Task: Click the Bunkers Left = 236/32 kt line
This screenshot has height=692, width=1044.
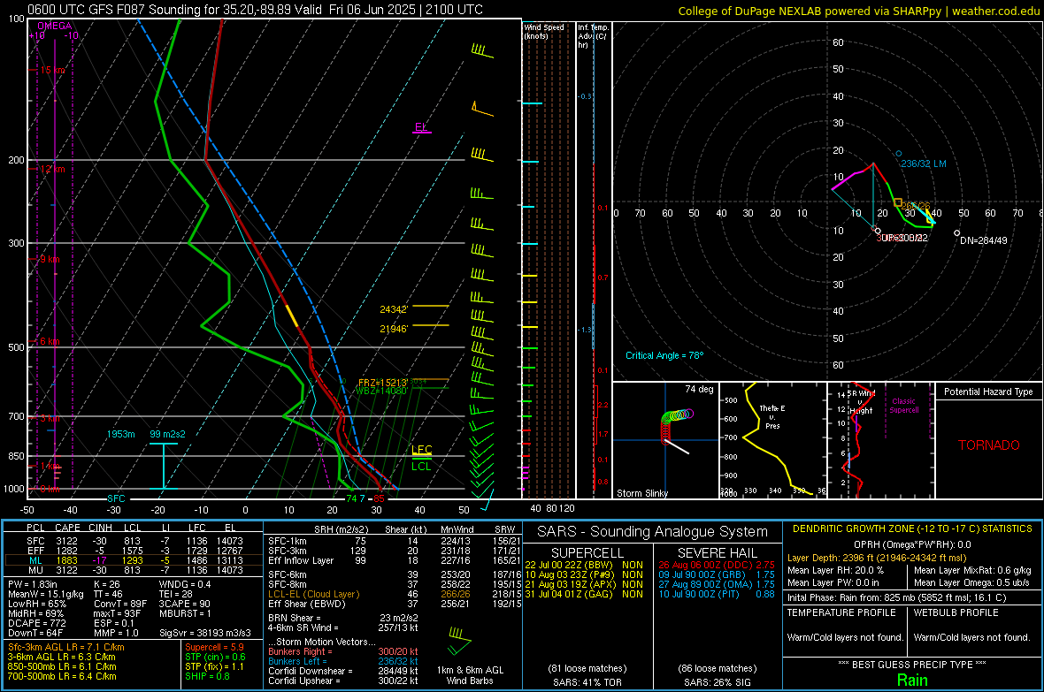Action: (x=342, y=661)
